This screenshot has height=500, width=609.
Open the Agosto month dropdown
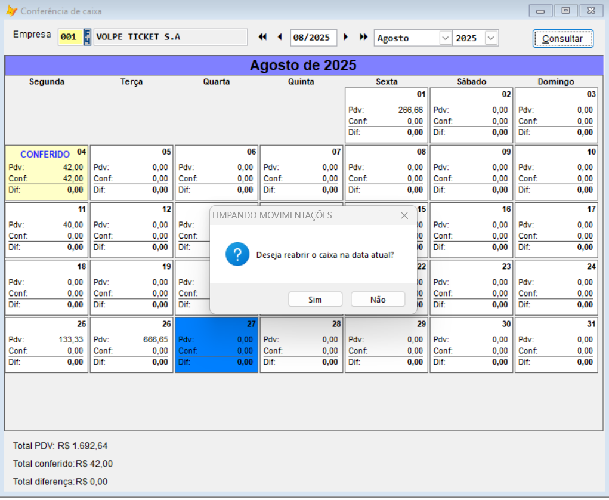[x=445, y=38]
